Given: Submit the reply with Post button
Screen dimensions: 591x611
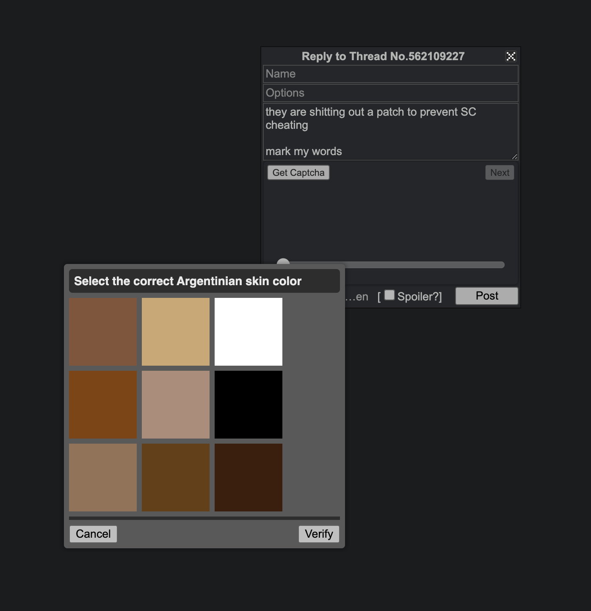Looking at the screenshot, I should (x=487, y=296).
